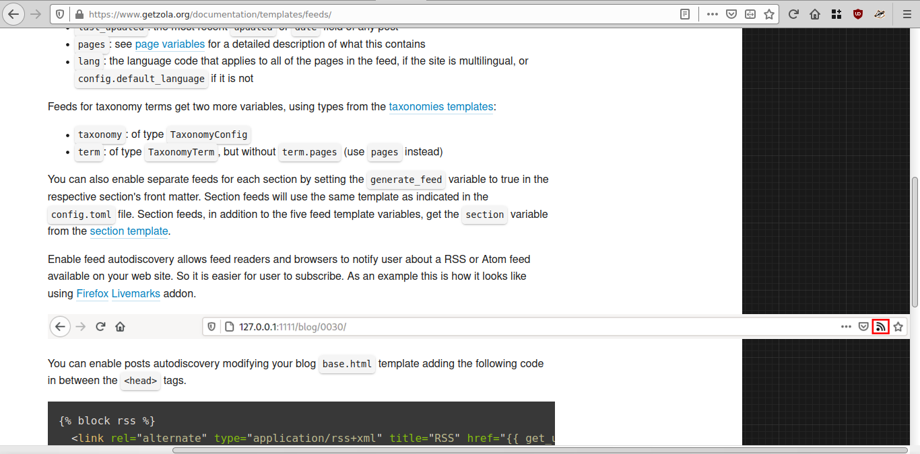Open the uBlock Origin extension panel
This screenshot has width=920, height=454.
(857, 13)
